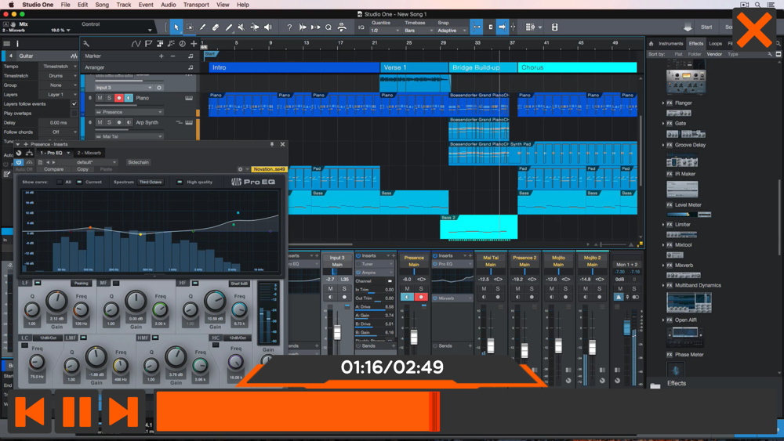Screen dimensions: 784x441
Task: Open the Transport menu
Action: coord(196,5)
